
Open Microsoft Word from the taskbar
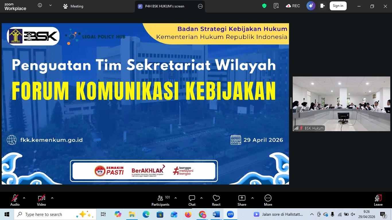(x=216, y=214)
